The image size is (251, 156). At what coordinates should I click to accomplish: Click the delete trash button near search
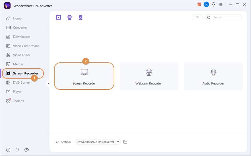[197, 17]
